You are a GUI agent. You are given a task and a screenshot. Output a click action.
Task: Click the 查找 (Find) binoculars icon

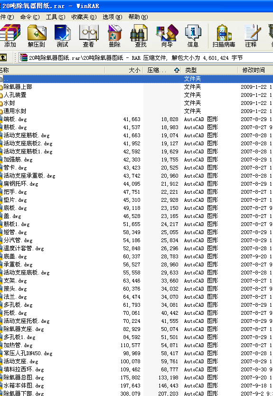click(139, 32)
